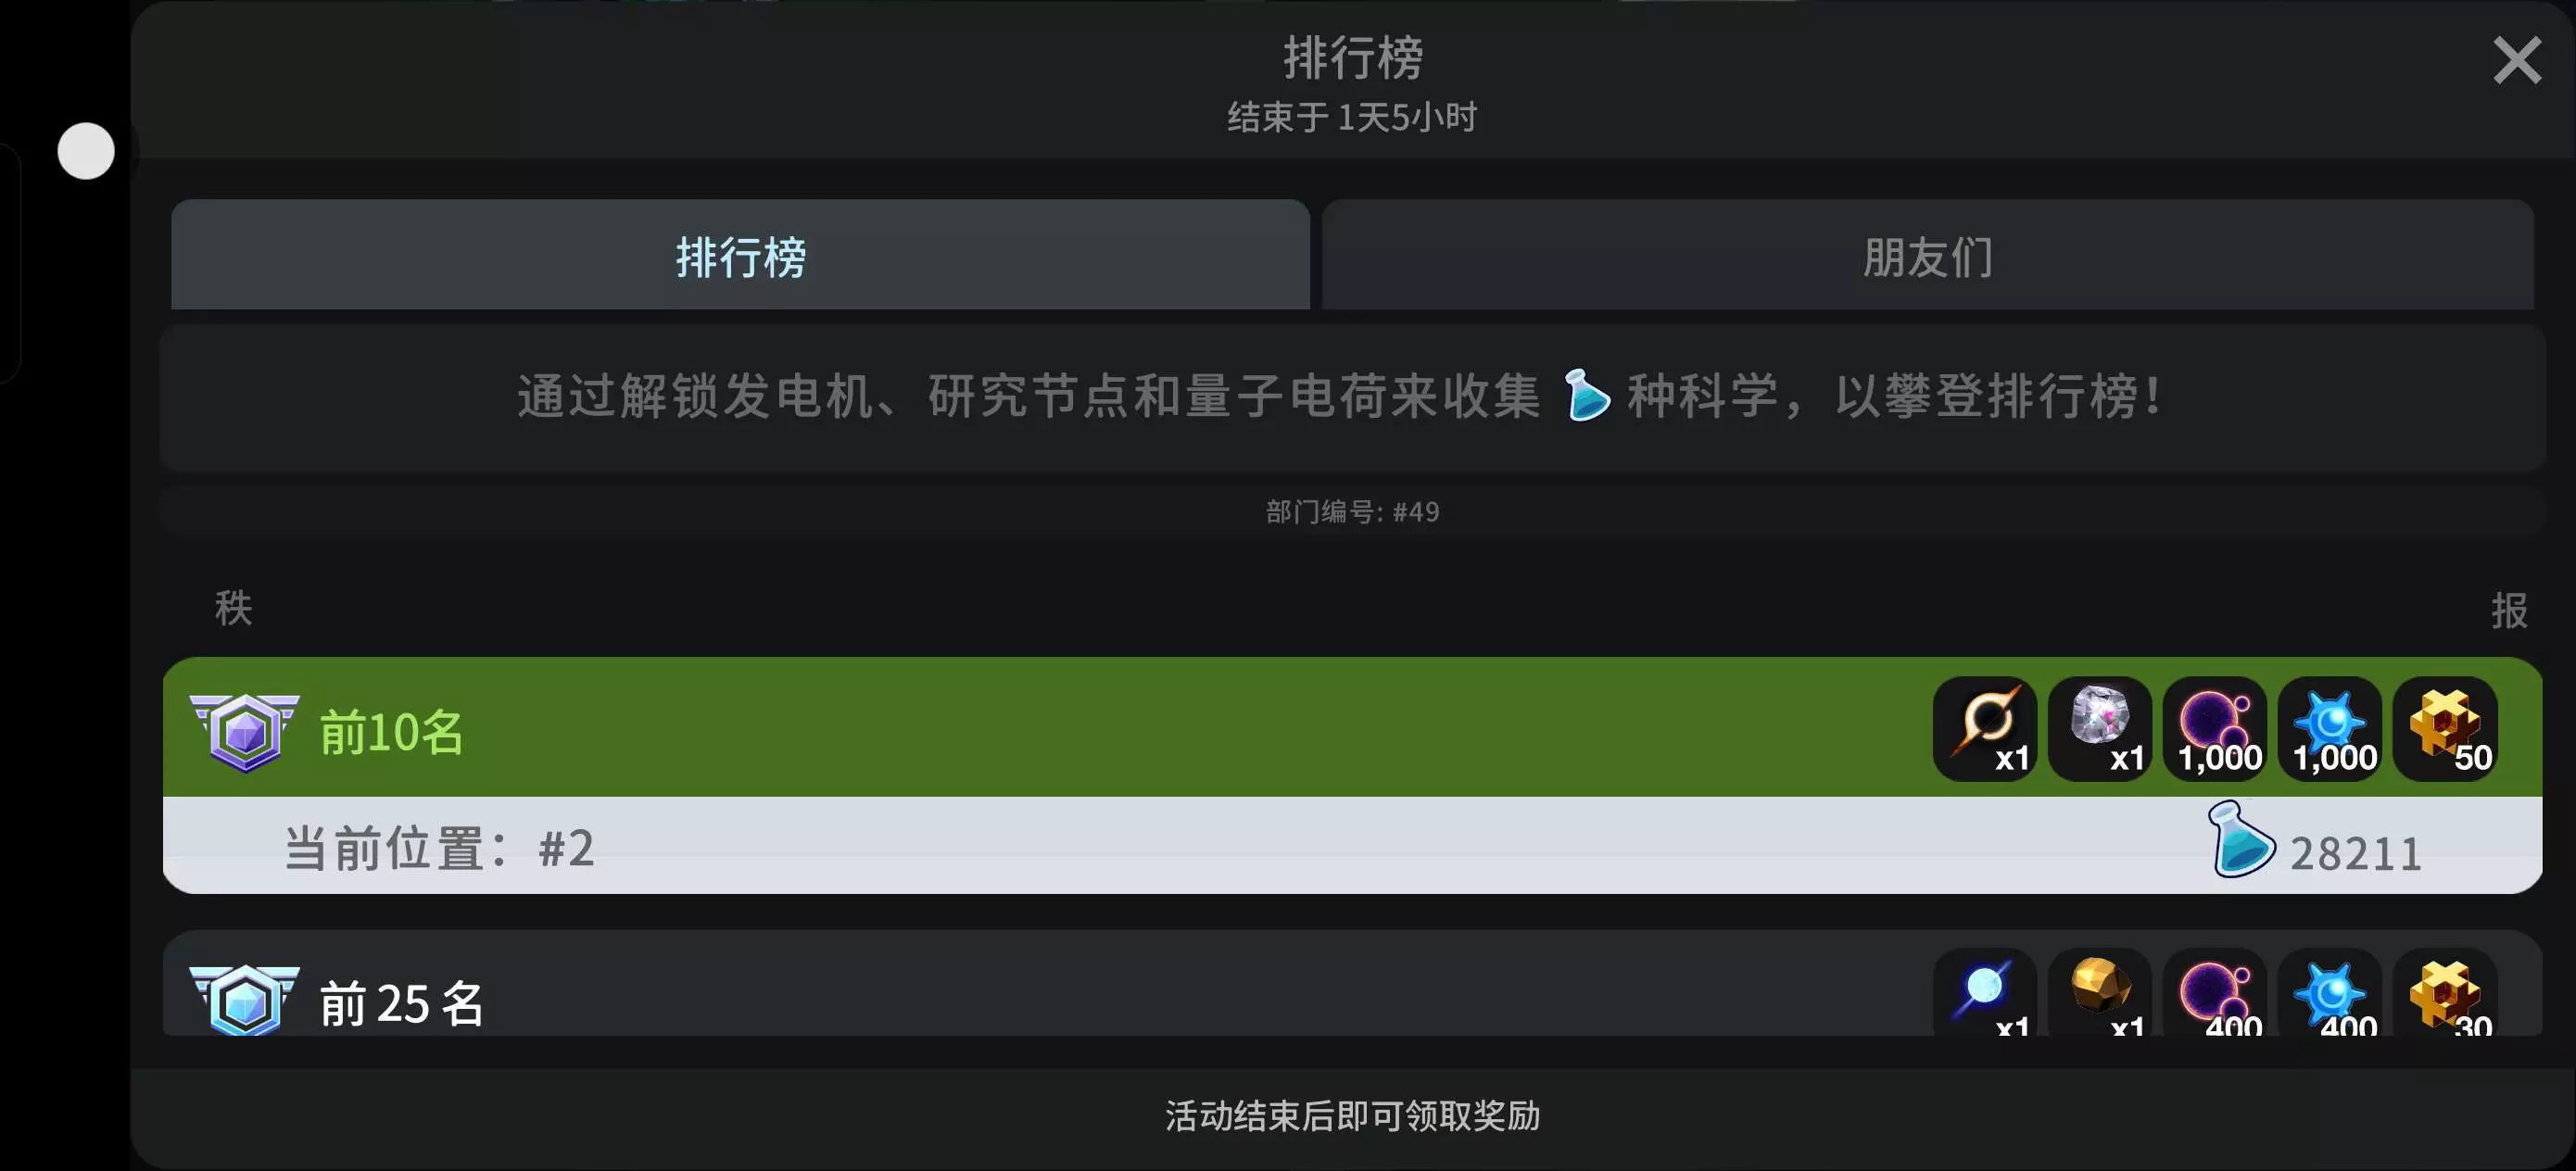Viewport: 2576px width, 1171px height.
Task: Select the gold cube 30 reward icon
Action: pyautogui.click(x=2445, y=993)
